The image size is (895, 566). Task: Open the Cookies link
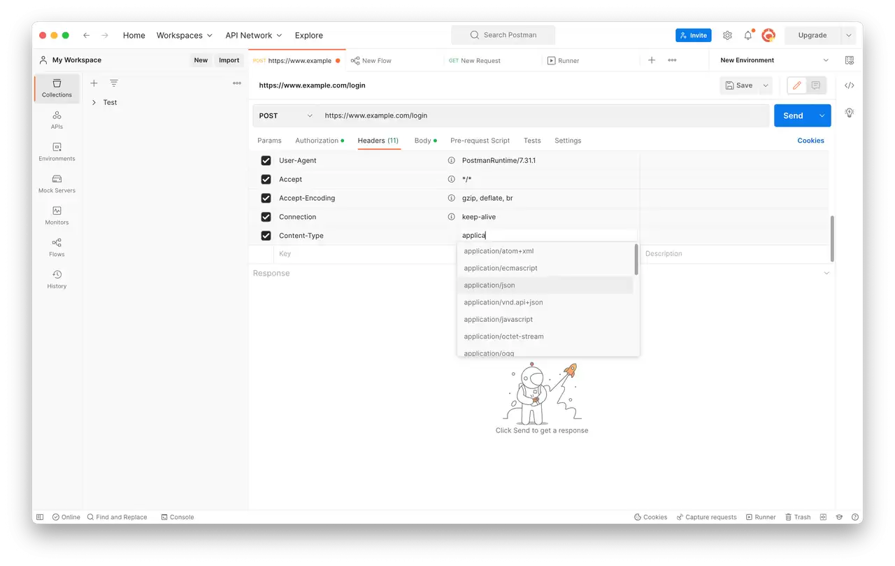810,141
